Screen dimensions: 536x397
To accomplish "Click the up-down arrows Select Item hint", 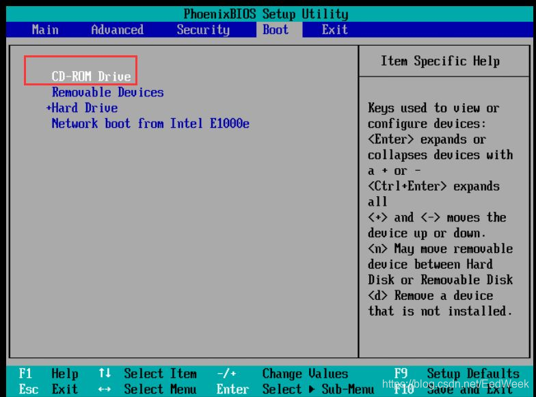I will pyautogui.click(x=148, y=373).
